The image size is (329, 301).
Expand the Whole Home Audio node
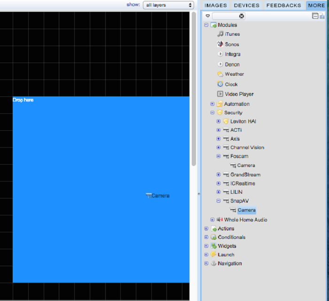coord(212,220)
